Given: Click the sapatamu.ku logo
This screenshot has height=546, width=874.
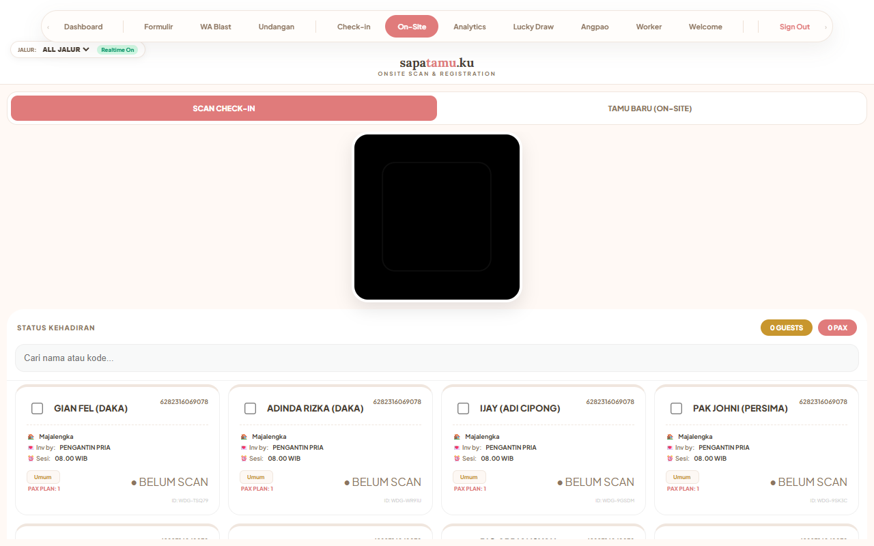Looking at the screenshot, I should pos(437,63).
